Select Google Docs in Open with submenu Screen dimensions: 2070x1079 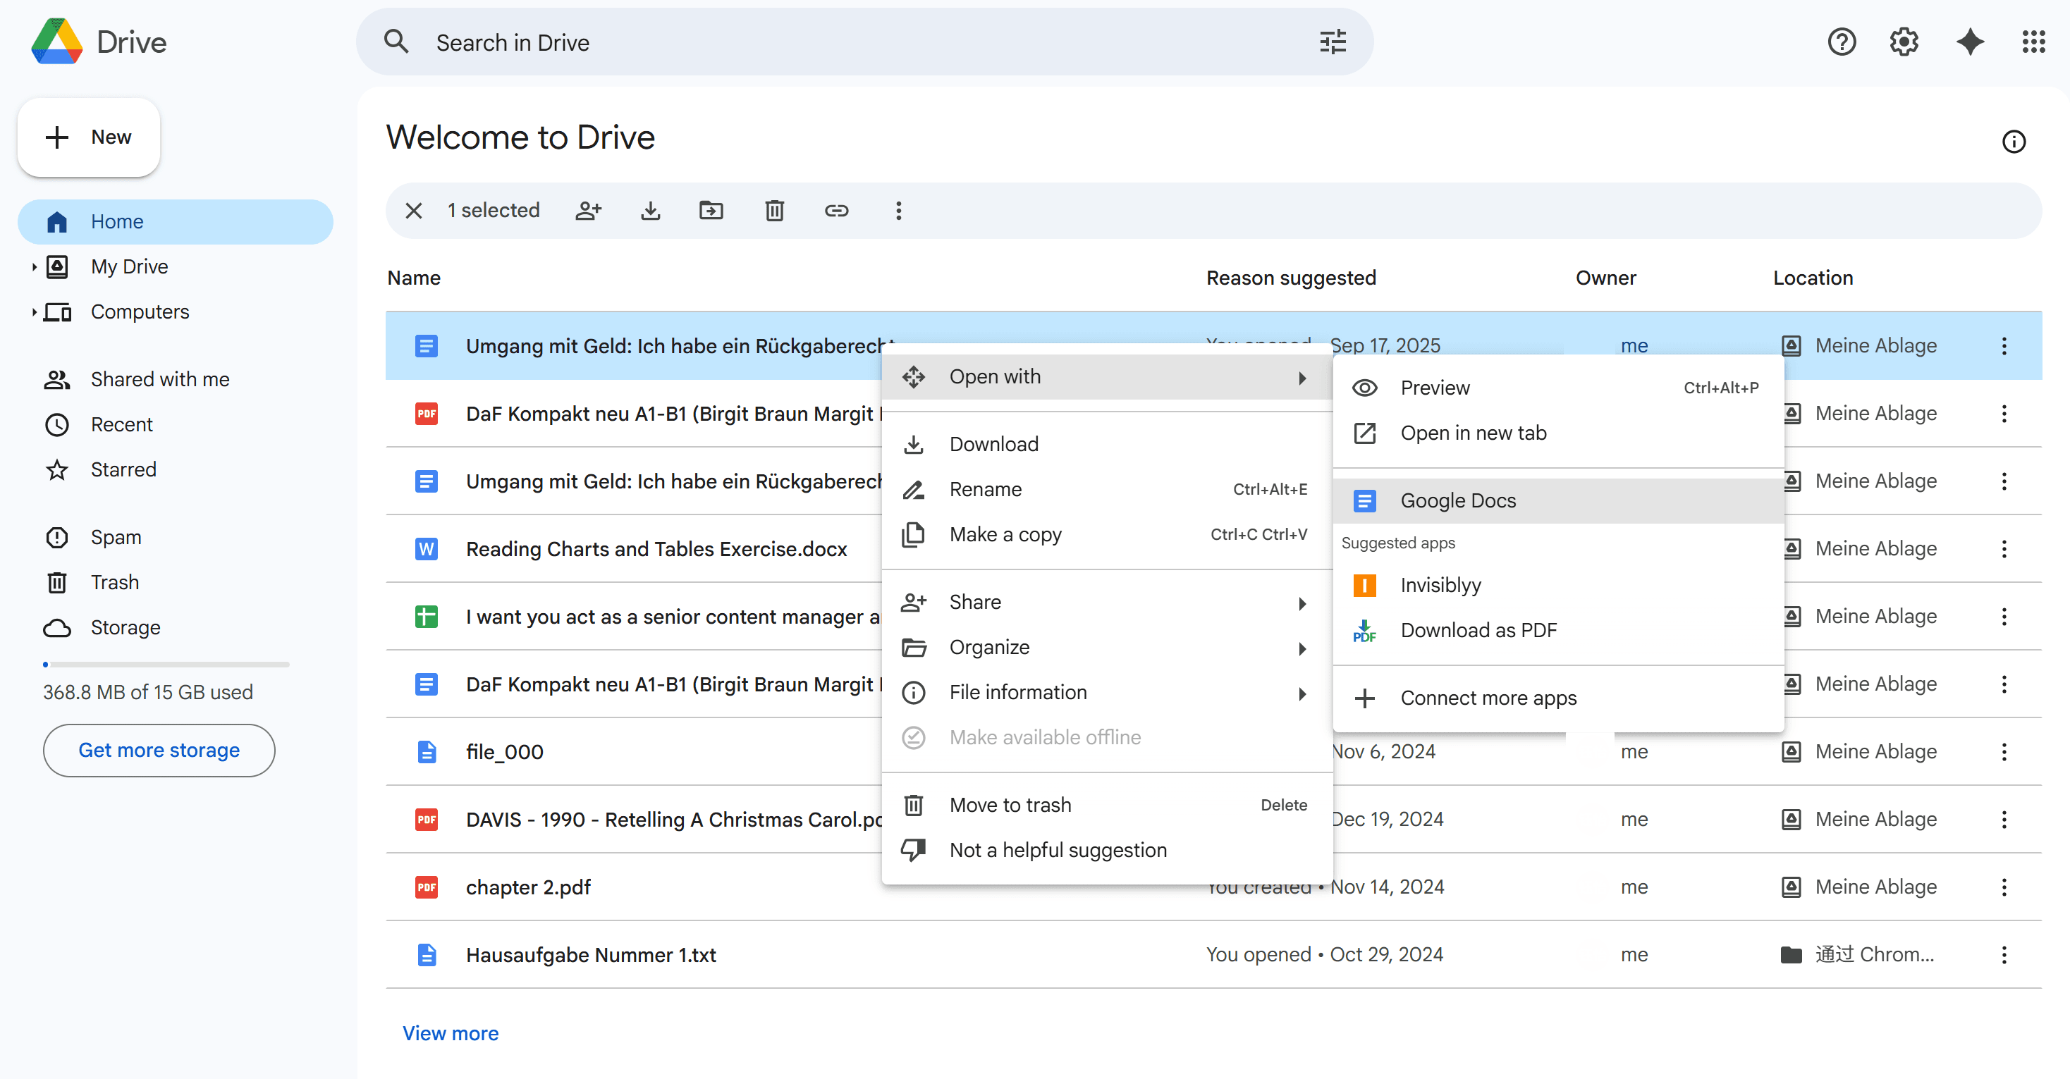click(x=1458, y=500)
